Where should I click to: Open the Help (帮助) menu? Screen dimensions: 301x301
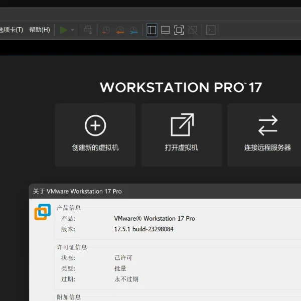tap(40, 30)
